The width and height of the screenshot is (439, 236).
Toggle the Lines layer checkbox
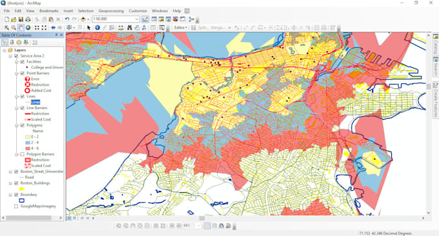pyautogui.click(x=23, y=97)
